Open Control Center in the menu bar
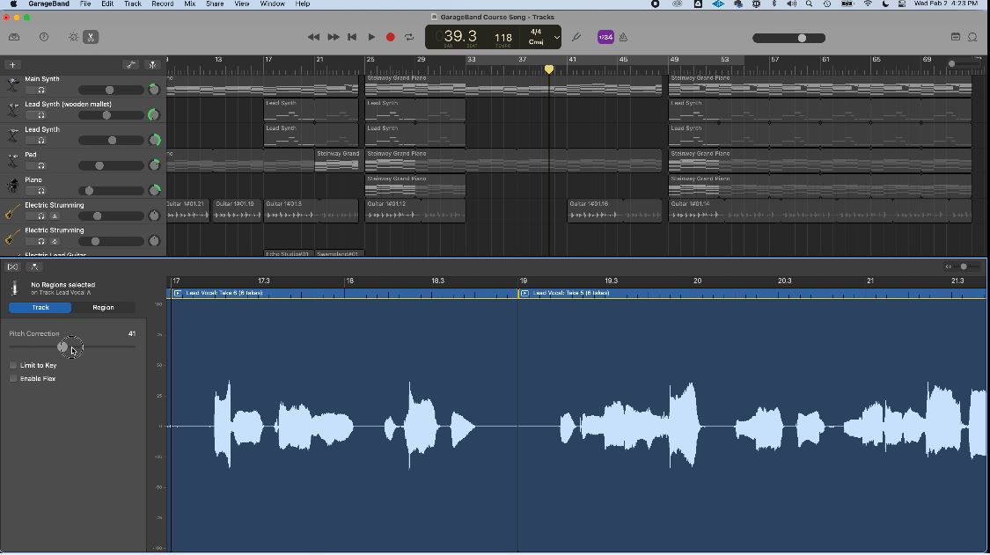990x555 pixels. click(x=902, y=4)
